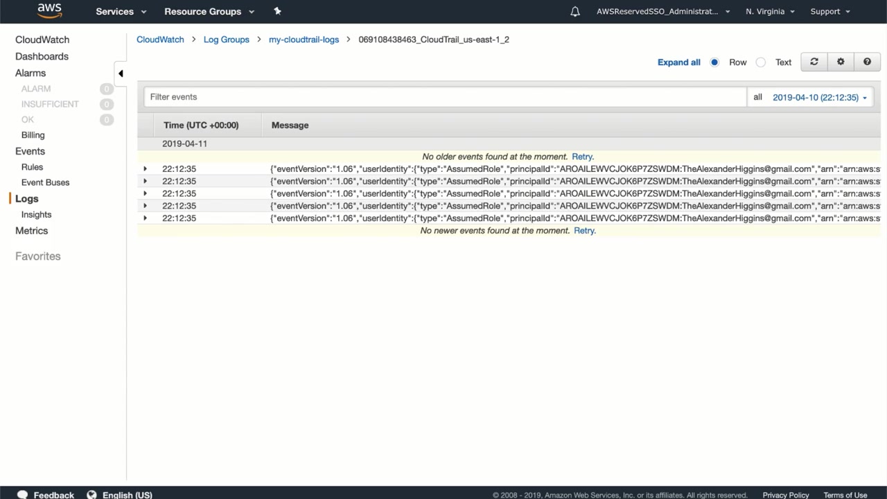This screenshot has width=887, height=499.
Task: Open the Resource Groups menu
Action: 209,12
